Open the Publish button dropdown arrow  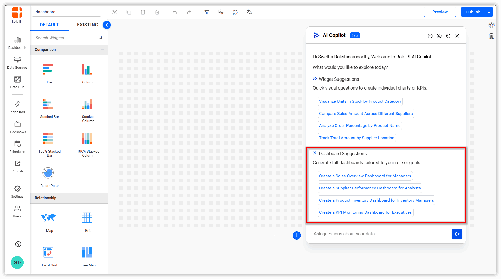(489, 12)
